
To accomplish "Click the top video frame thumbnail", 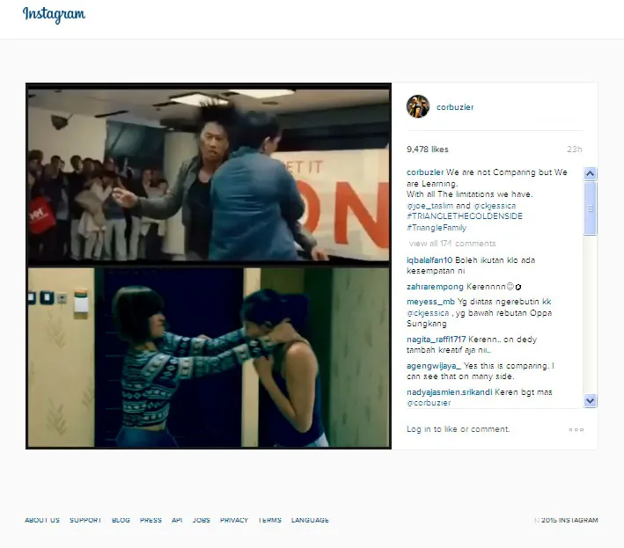I will 209,175.
